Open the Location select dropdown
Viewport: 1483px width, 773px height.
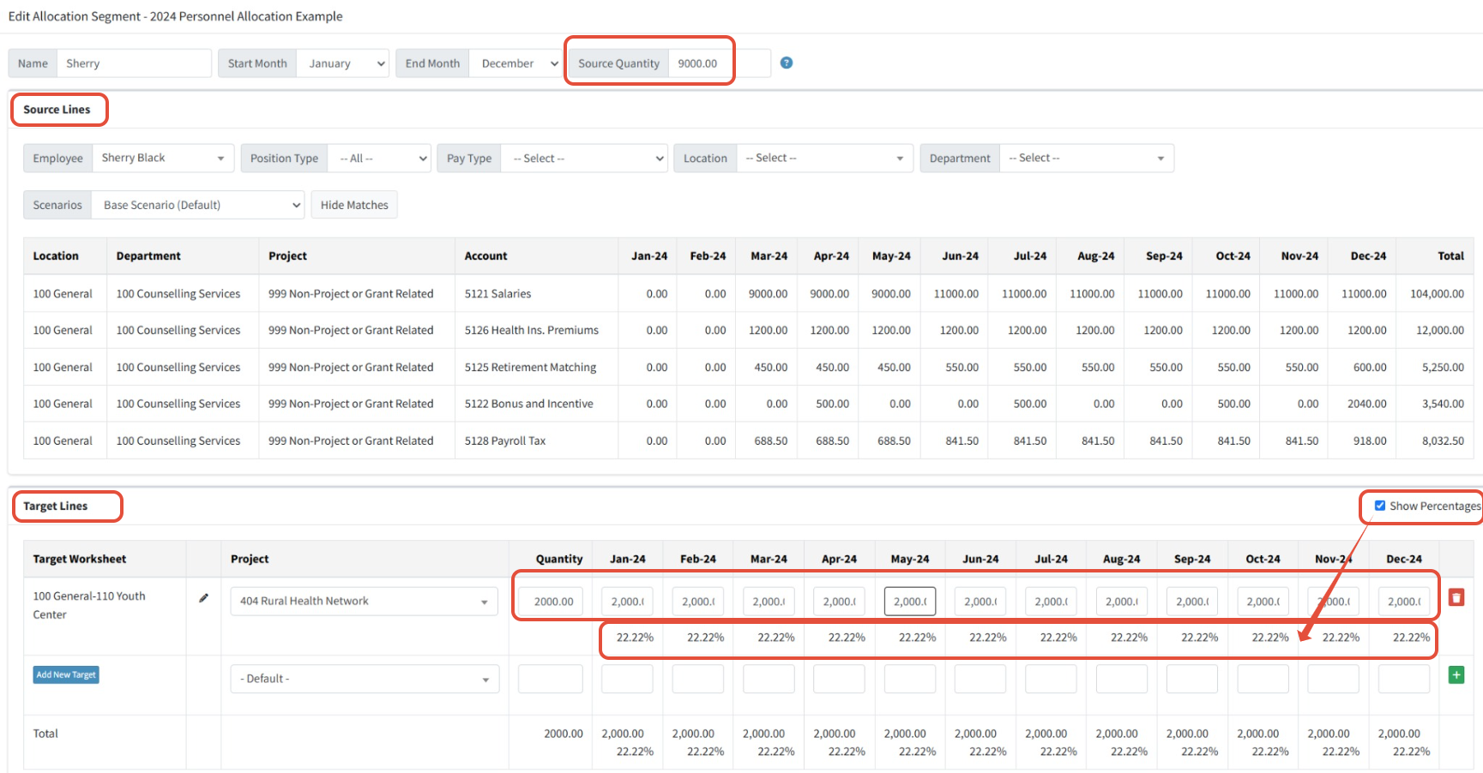click(x=824, y=159)
